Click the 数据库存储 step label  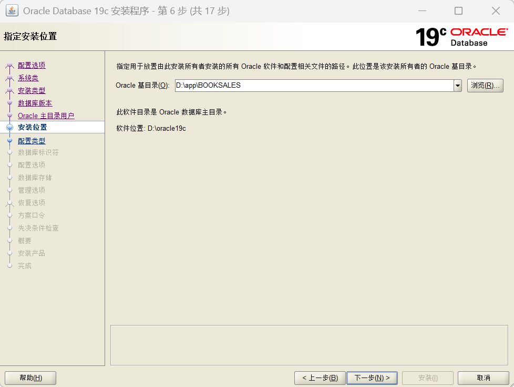click(35, 177)
